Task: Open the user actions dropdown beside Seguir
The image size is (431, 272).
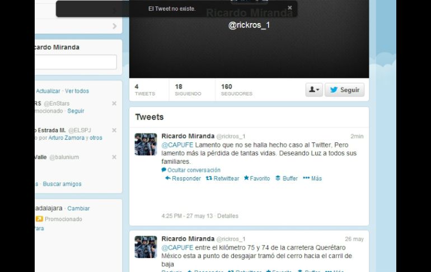Action: (x=313, y=90)
